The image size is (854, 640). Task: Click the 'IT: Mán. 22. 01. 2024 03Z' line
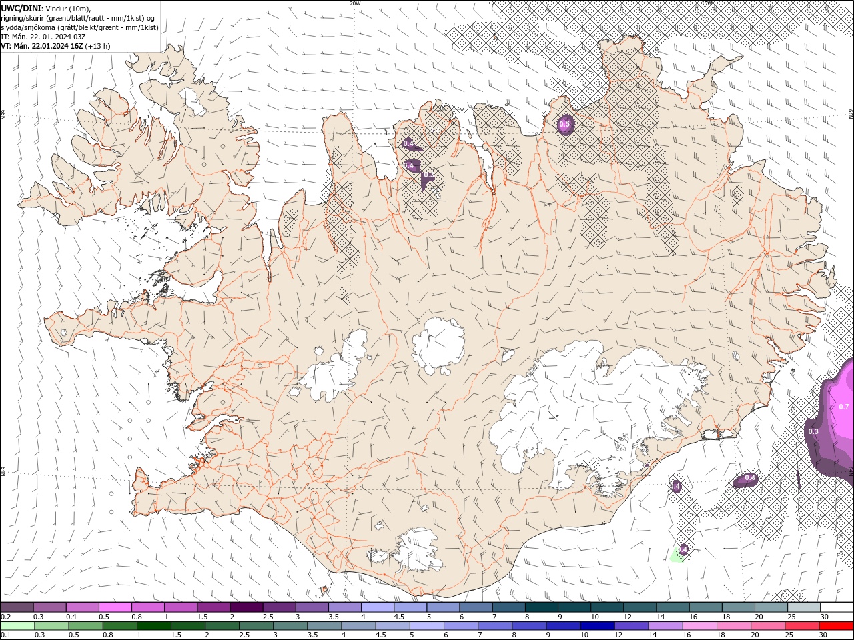tap(43, 37)
